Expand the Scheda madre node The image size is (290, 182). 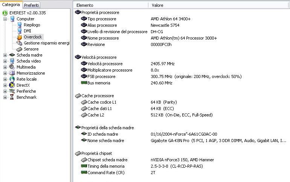pos(5,55)
